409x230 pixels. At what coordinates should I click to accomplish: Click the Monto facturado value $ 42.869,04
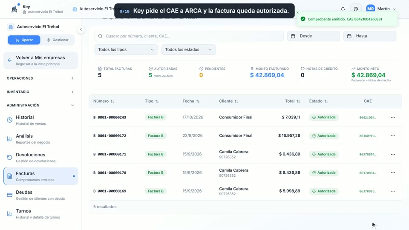pyautogui.click(x=267, y=75)
